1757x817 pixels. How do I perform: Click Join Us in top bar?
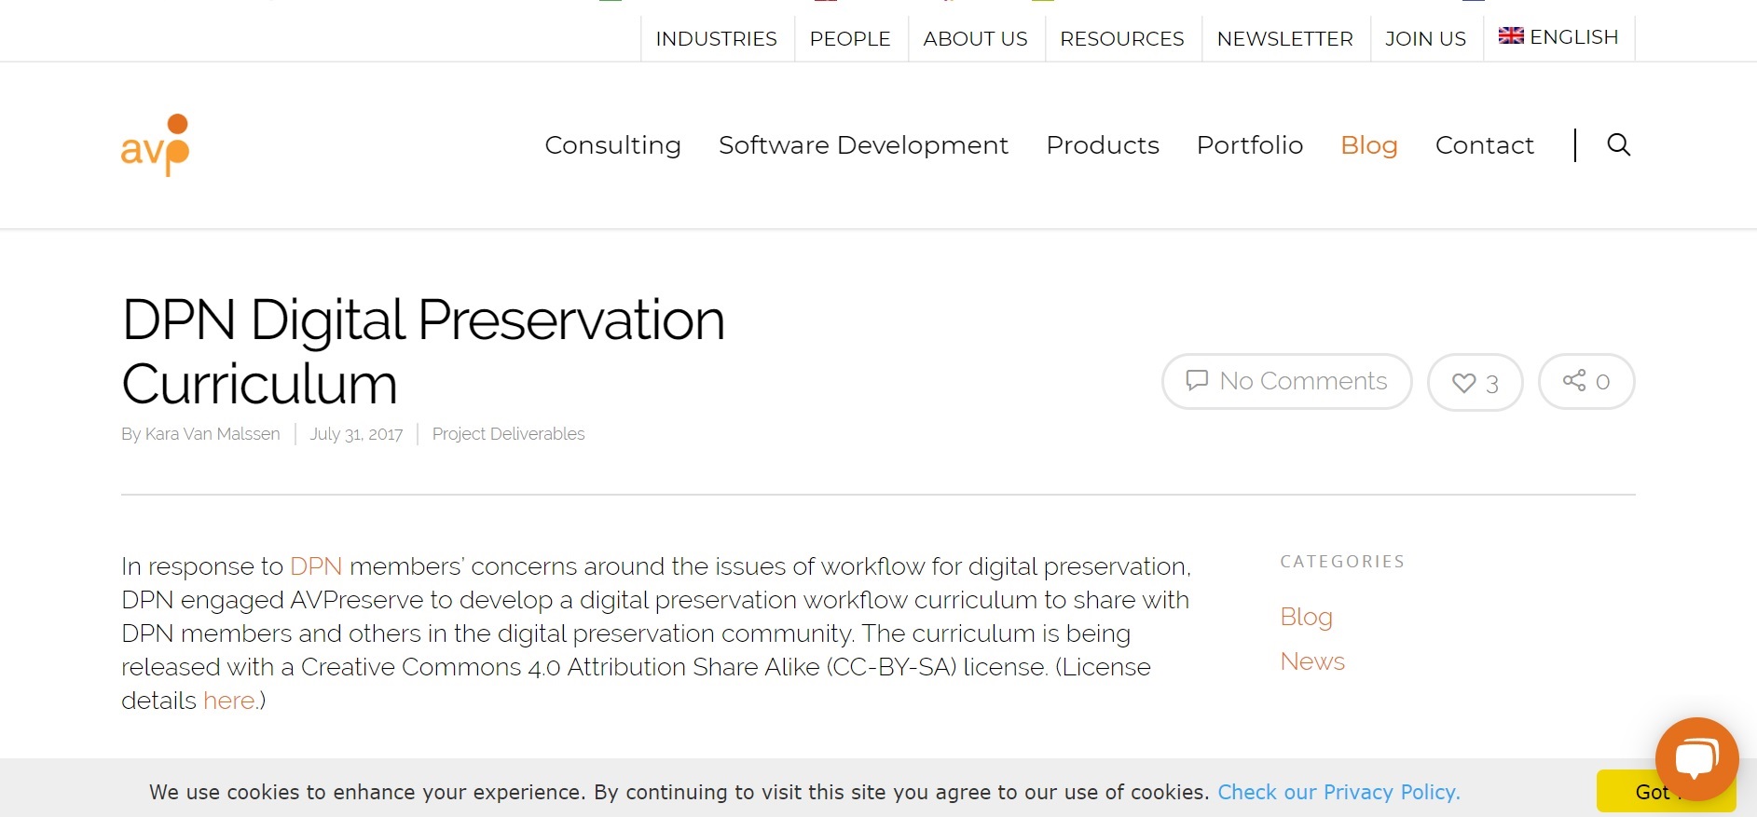[x=1425, y=38]
